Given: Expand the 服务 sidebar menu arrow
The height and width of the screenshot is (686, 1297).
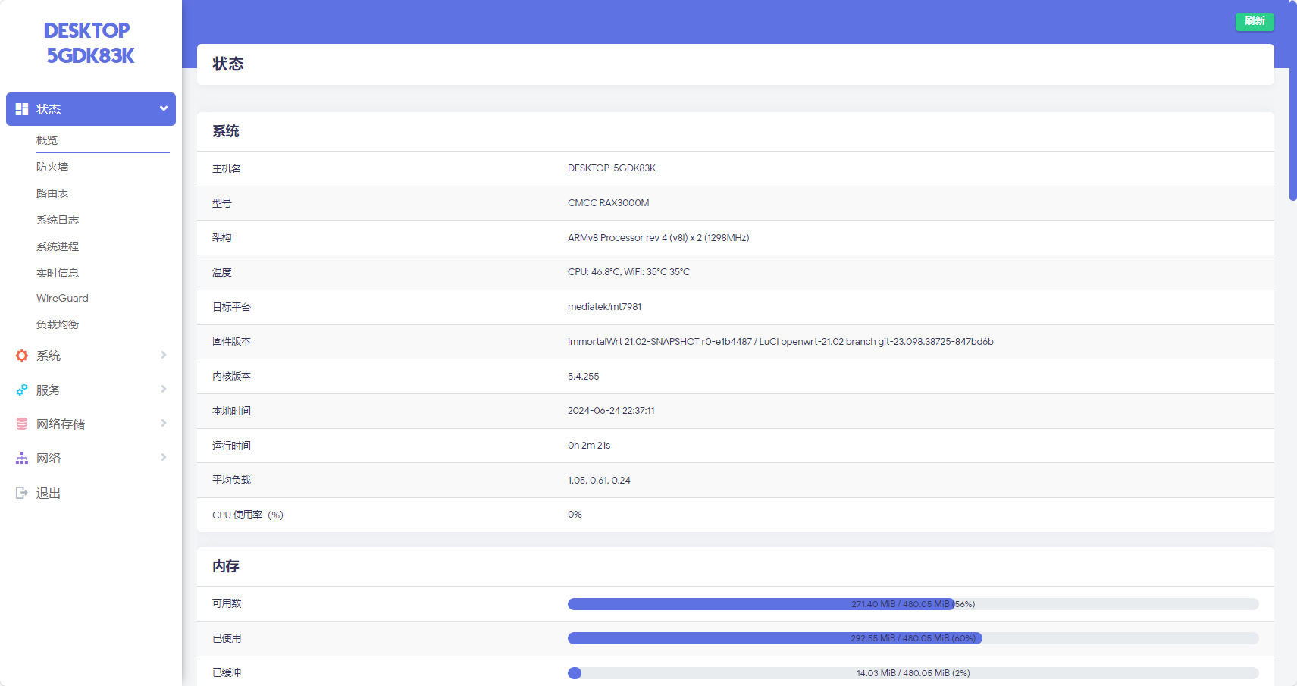Looking at the screenshot, I should pyautogui.click(x=163, y=389).
